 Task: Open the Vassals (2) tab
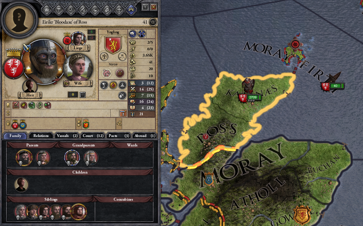pos(67,136)
